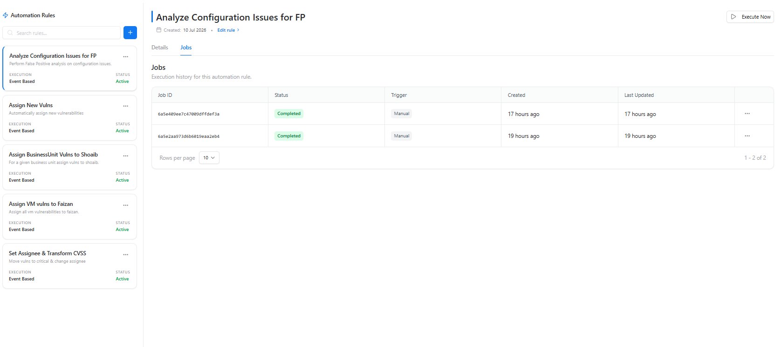The width and height of the screenshot is (781, 347).
Task: Click Manual trigger badge for job 6a5e409ee7c47009dffdef3a
Action: (x=402, y=114)
